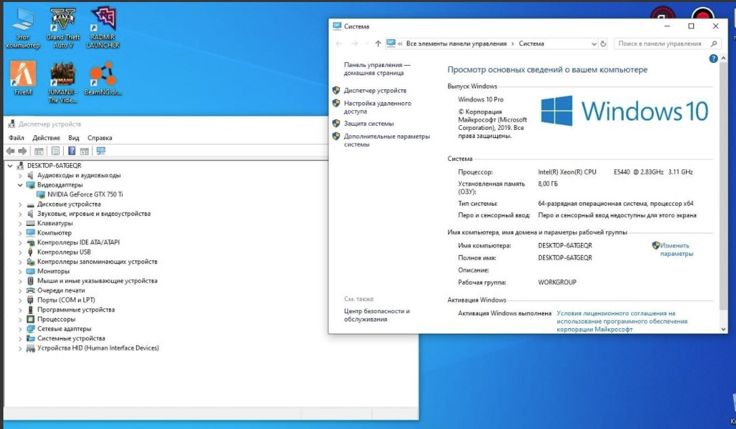Open Дополнительные параметры системы link
The width and height of the screenshot is (736, 429).
[x=387, y=140]
